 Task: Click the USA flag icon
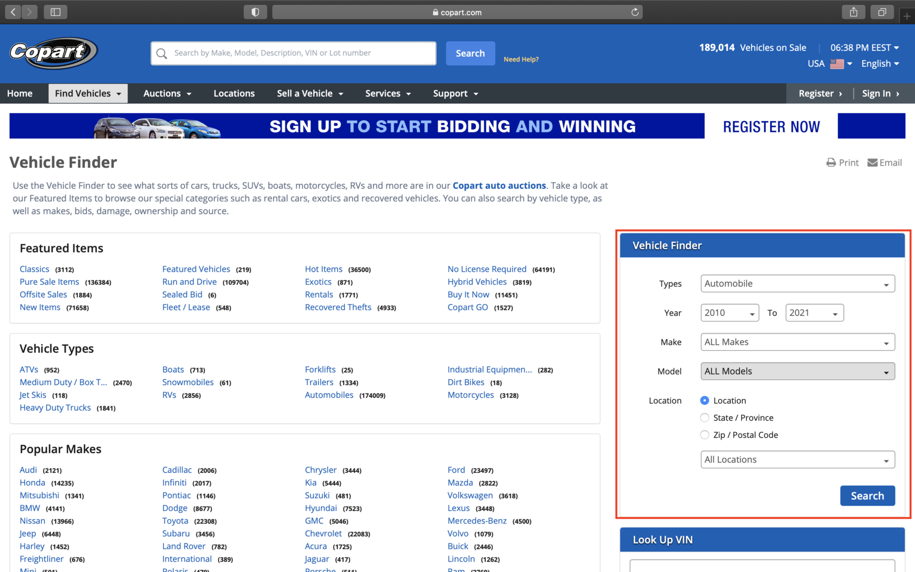(837, 64)
